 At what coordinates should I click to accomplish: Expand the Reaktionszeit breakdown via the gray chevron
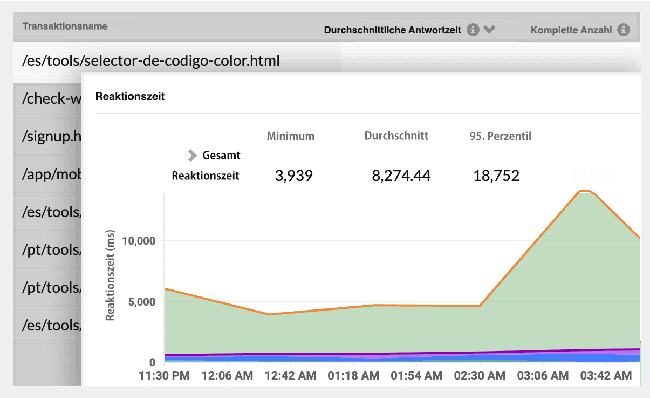pyautogui.click(x=193, y=156)
